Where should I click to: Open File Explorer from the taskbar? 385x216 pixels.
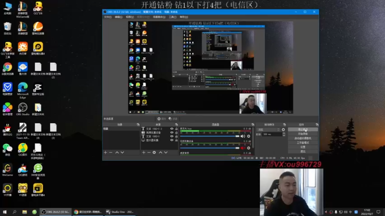click(x=25, y=212)
